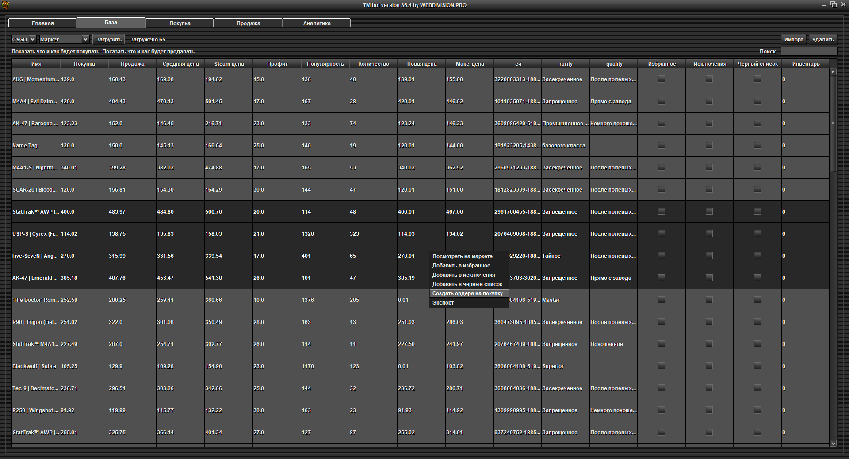Select Экспорт from the context menu
Image resolution: width=849 pixels, height=459 pixels.
click(x=443, y=303)
